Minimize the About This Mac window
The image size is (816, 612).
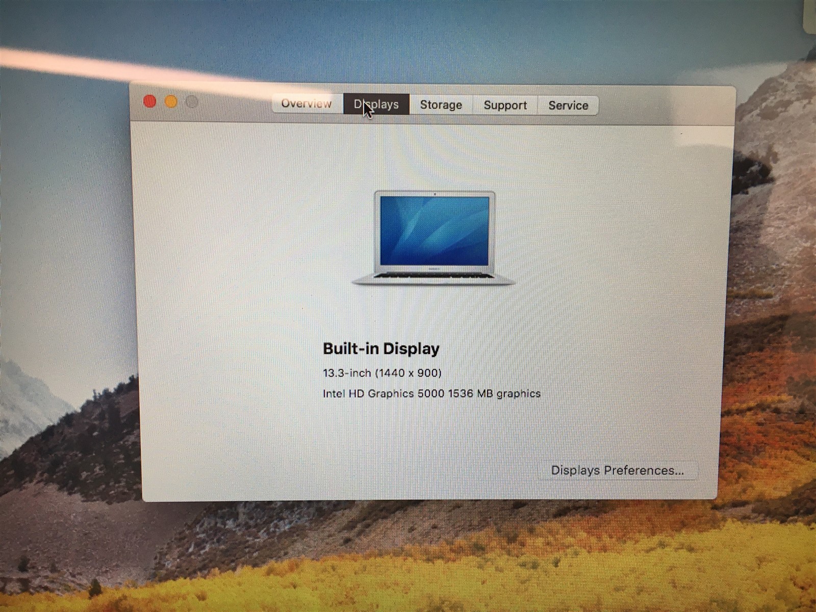pyautogui.click(x=171, y=102)
